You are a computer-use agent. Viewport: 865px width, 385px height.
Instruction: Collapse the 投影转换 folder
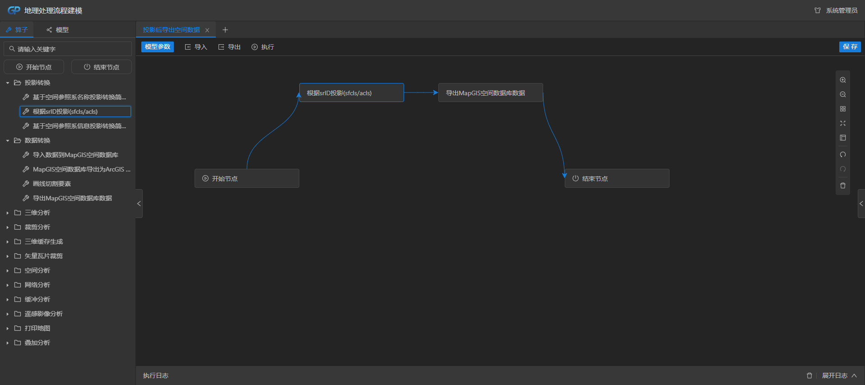coord(8,83)
